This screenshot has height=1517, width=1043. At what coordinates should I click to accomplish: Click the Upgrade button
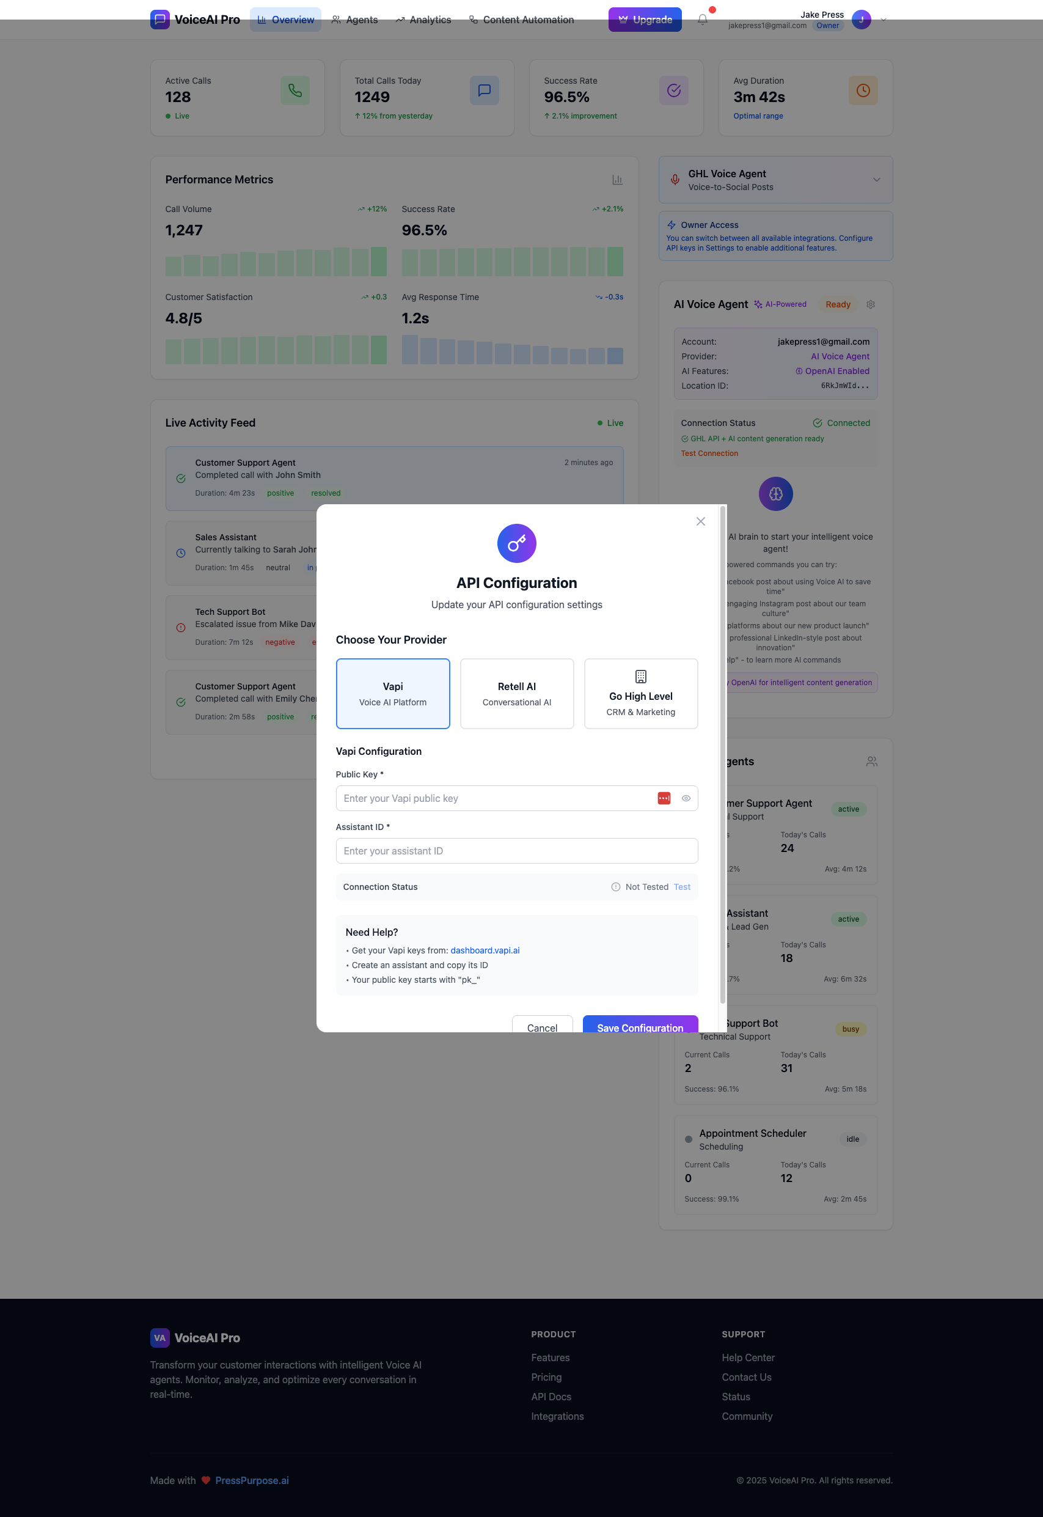tap(645, 20)
